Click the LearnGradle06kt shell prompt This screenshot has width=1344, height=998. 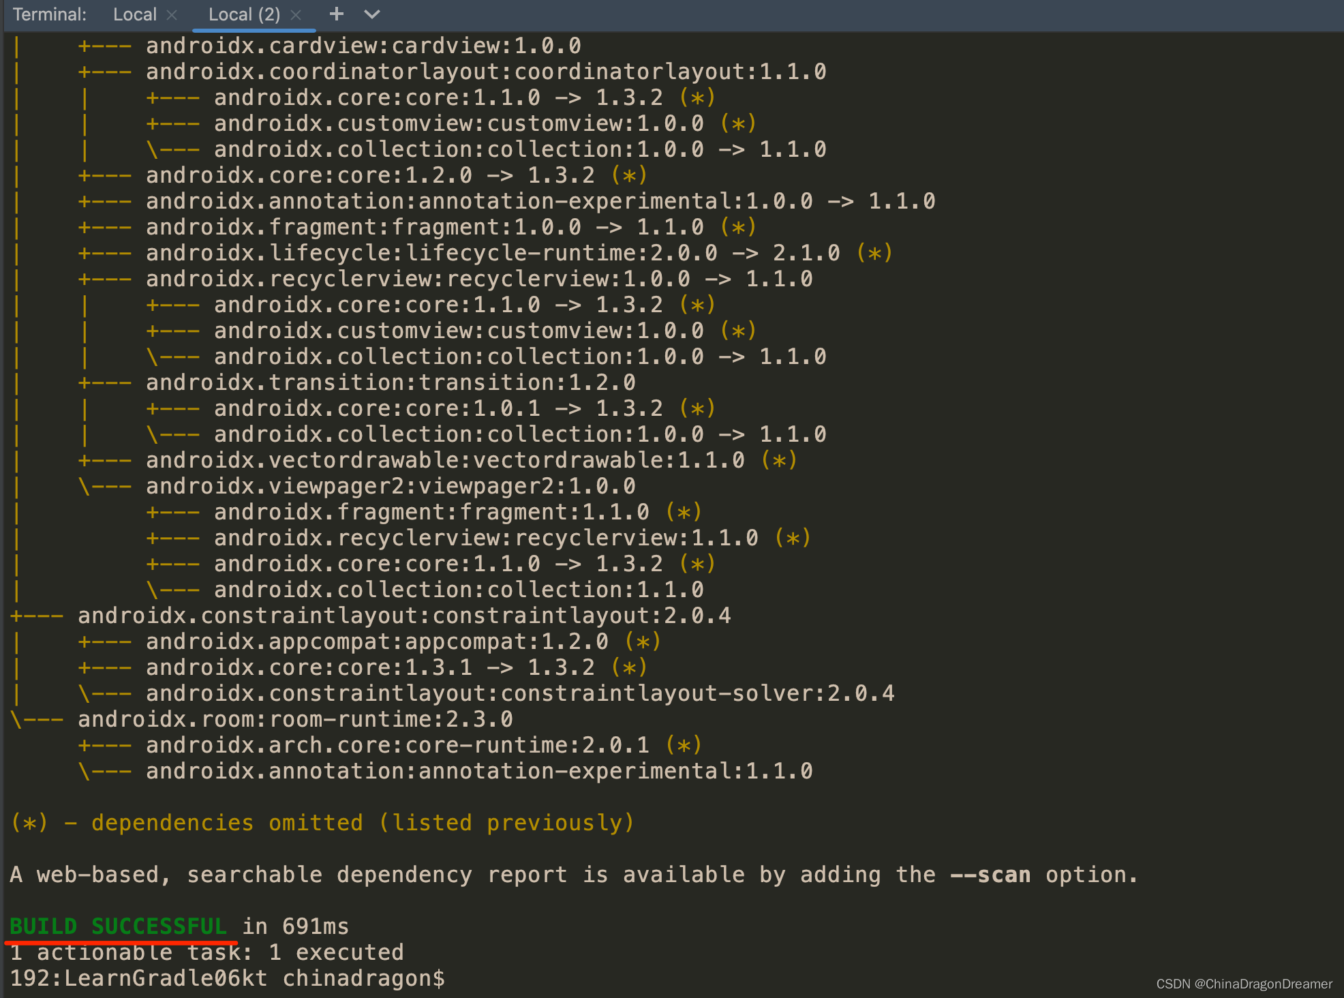pos(227,978)
